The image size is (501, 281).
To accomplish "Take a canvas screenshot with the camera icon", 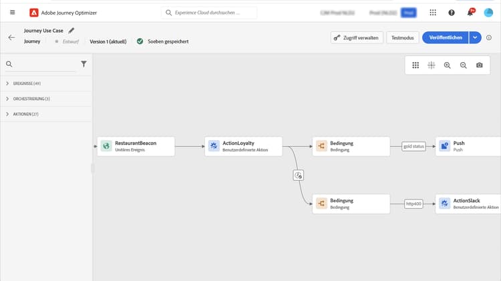I will click(x=479, y=65).
